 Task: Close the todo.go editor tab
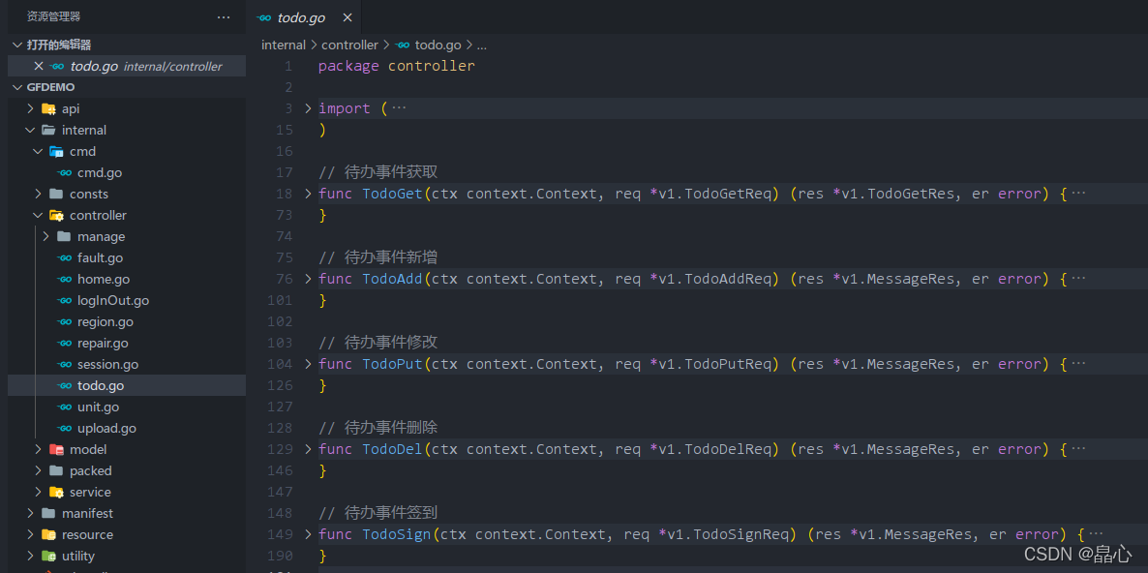click(347, 17)
